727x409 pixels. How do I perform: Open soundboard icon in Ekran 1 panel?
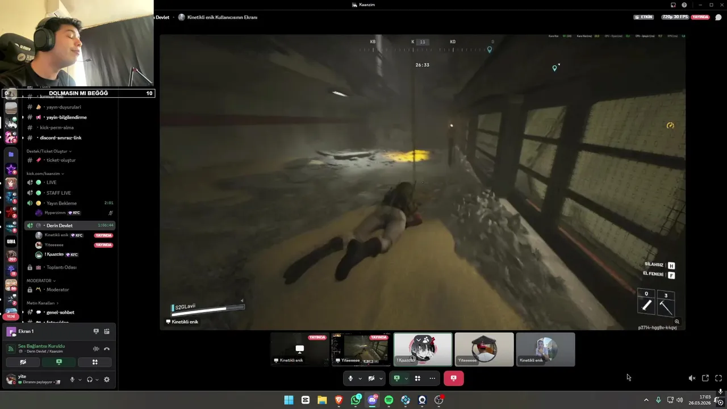[107, 331]
